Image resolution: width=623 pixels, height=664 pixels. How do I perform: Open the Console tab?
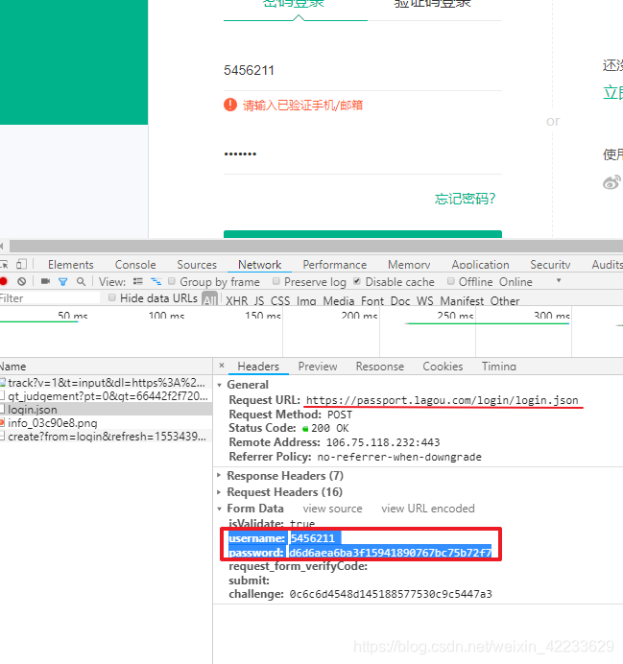point(135,265)
